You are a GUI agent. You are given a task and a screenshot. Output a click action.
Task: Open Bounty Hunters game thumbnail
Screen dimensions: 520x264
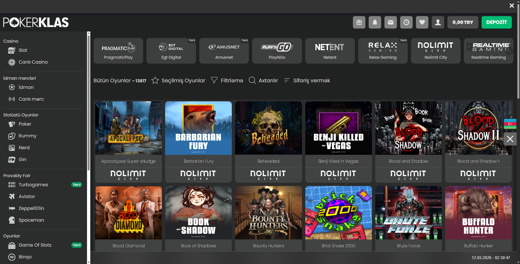coord(269,213)
